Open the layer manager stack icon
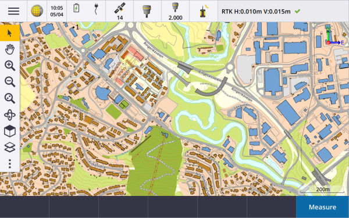This screenshot has width=349, height=218. [x=10, y=147]
